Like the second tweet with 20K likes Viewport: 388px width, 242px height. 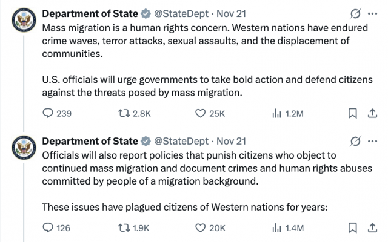click(x=201, y=228)
